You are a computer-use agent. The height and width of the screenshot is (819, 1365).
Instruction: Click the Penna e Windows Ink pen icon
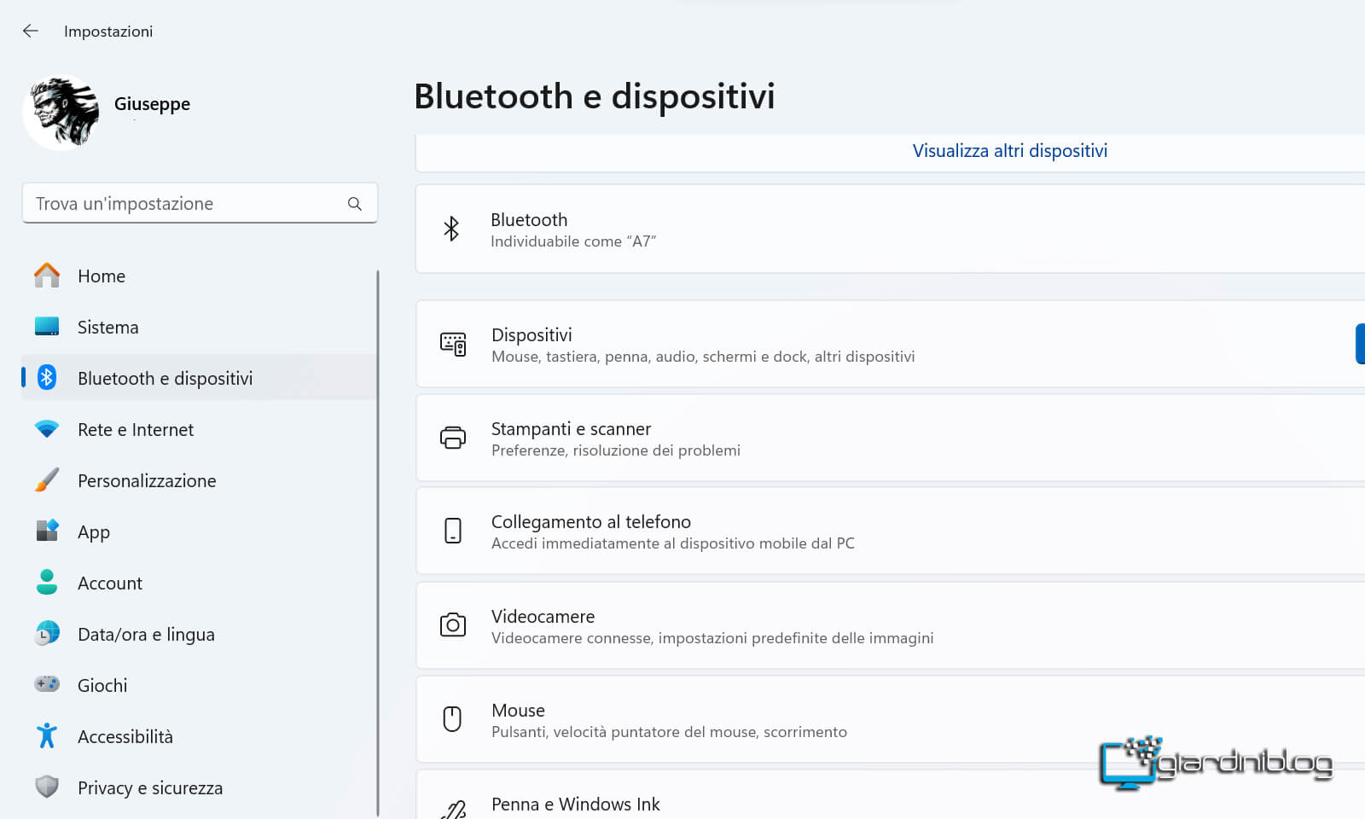[453, 809]
